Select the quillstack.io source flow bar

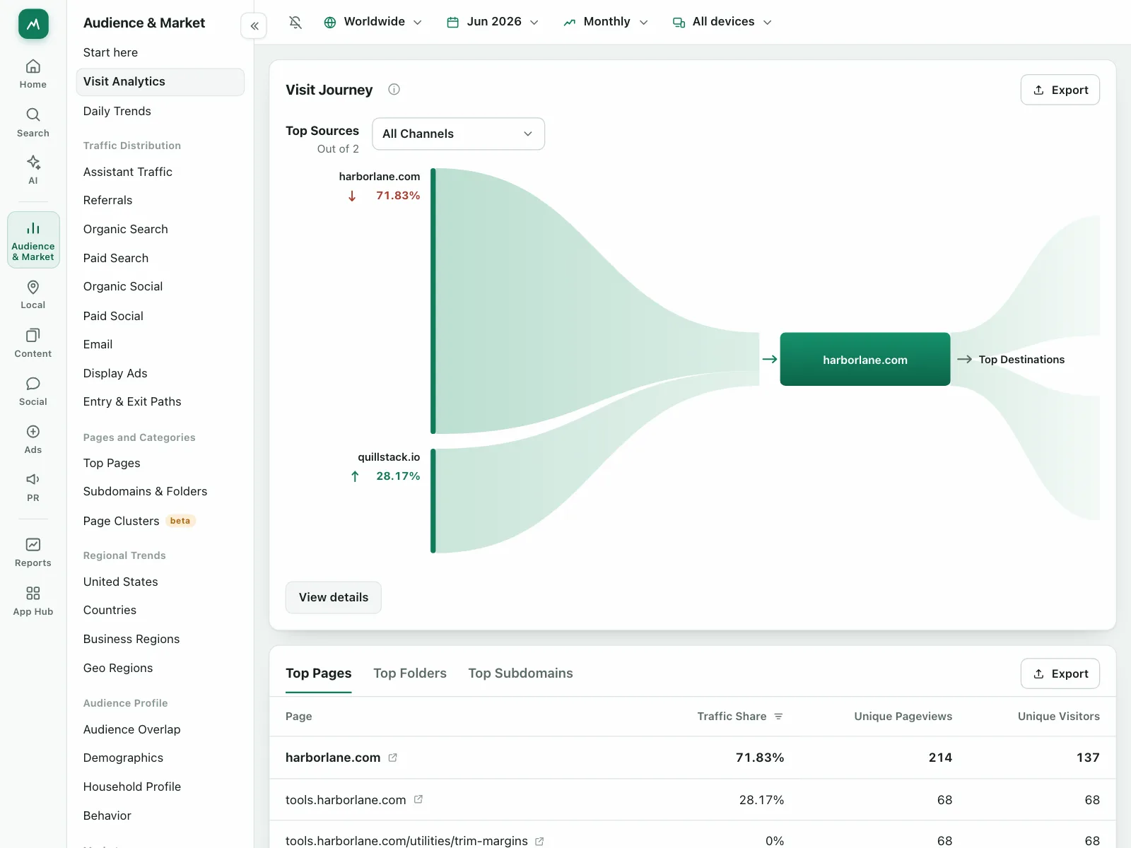[x=433, y=501]
